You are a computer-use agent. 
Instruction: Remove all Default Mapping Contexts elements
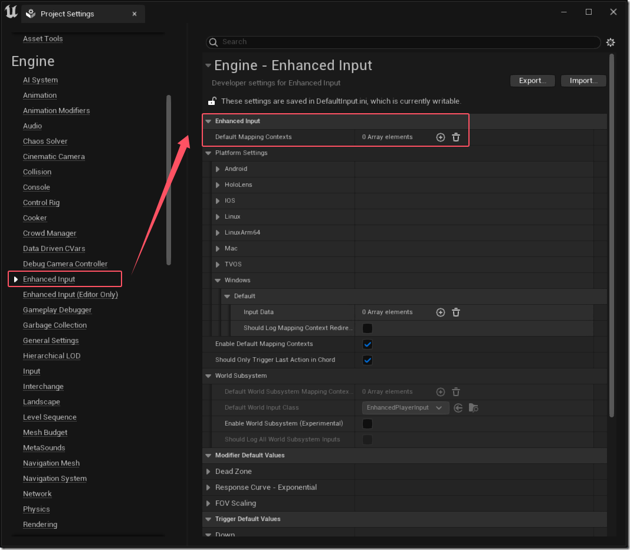point(455,137)
